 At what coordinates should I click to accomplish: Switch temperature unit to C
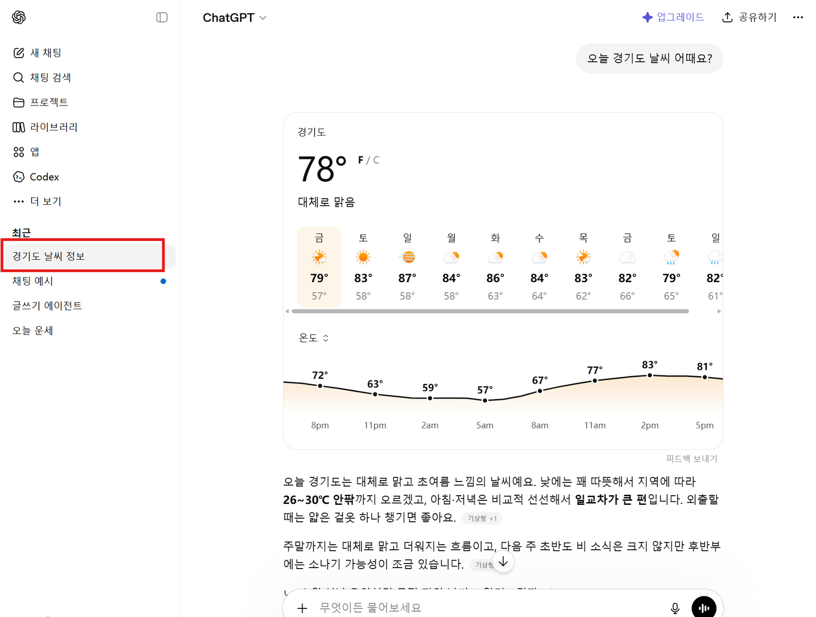coord(376,160)
